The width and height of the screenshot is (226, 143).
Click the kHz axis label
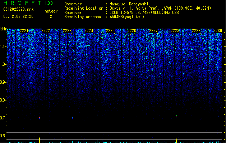click(3, 29)
